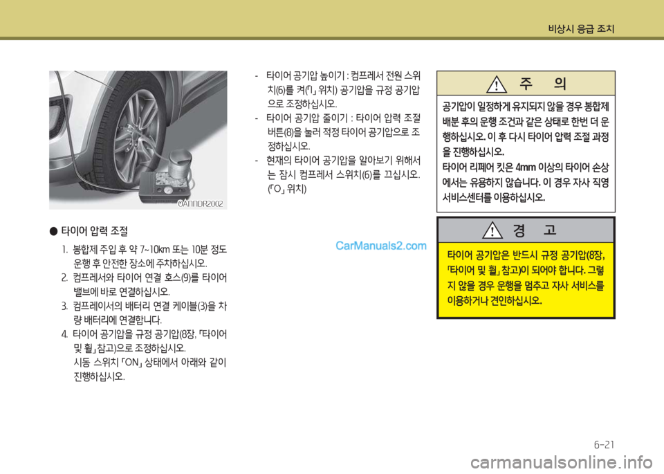Click the tire repair kit photo
Viewport: 664px width, 474px height.
pos(138,140)
